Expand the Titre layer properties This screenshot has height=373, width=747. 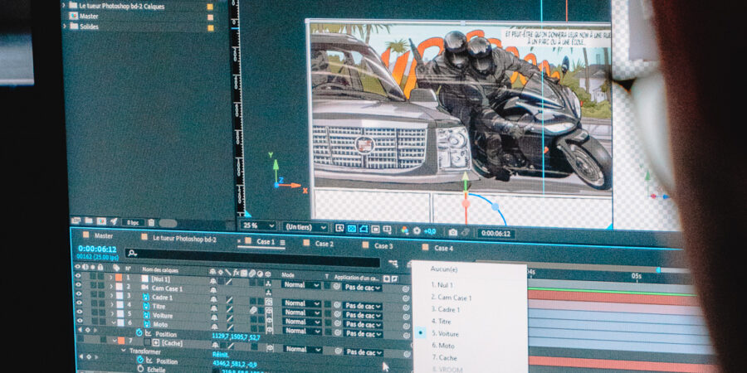point(111,305)
